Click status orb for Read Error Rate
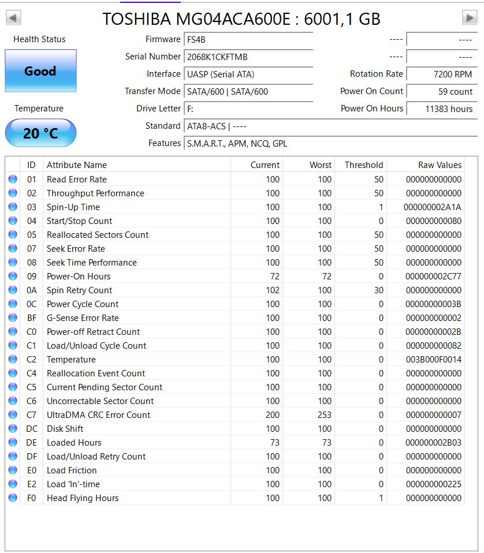Image resolution: width=484 pixels, height=553 pixels. (13, 179)
